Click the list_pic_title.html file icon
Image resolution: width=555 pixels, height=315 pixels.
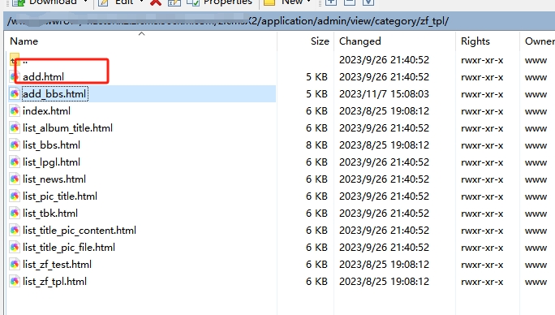15,196
